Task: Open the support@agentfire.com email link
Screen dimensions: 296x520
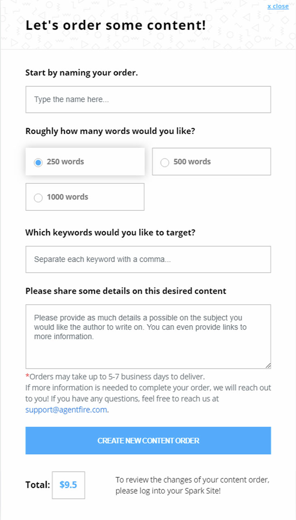Action: [x=66, y=409]
